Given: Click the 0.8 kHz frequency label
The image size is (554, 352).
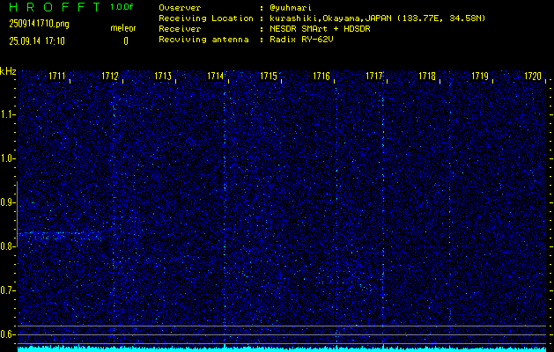Looking at the screenshot, I should [x=7, y=246].
